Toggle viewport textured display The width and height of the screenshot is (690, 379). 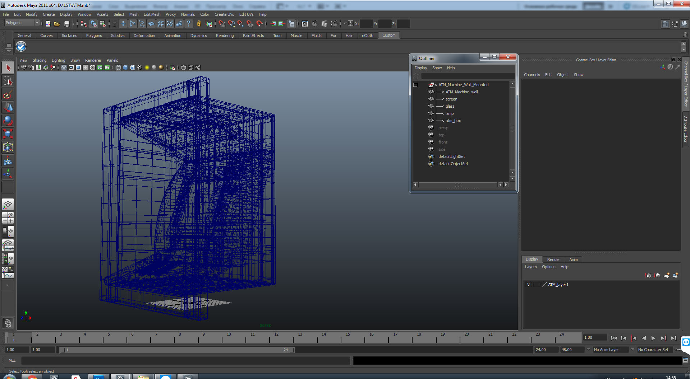point(140,67)
